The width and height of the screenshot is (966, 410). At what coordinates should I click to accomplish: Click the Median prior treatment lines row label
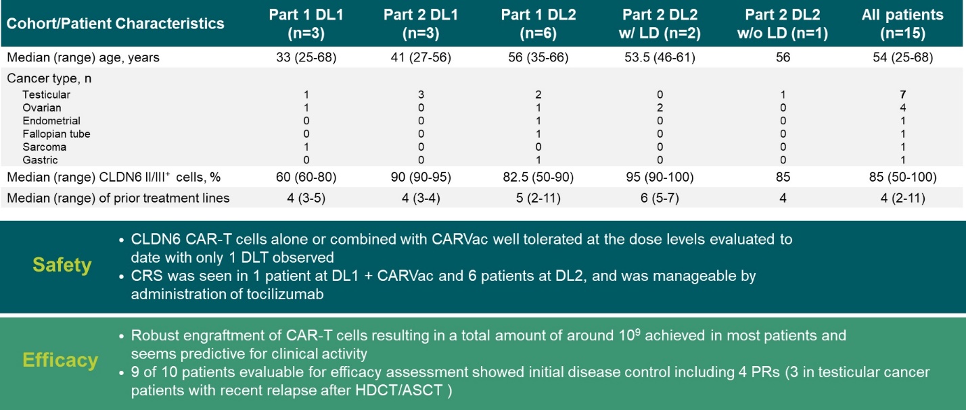118,198
